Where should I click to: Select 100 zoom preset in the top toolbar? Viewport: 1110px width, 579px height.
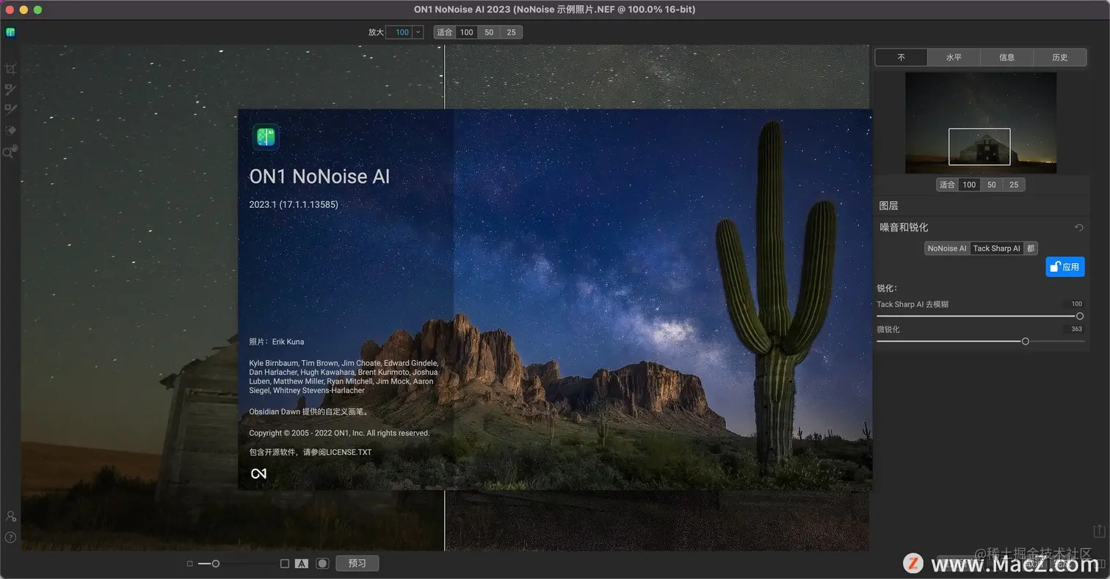(466, 32)
